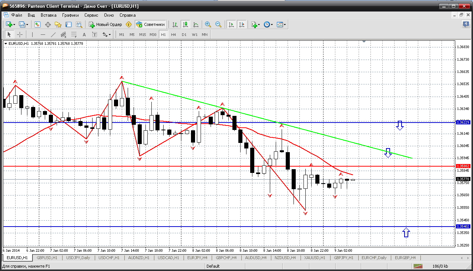Click the notification icon on toolbar right

click(x=466, y=24)
